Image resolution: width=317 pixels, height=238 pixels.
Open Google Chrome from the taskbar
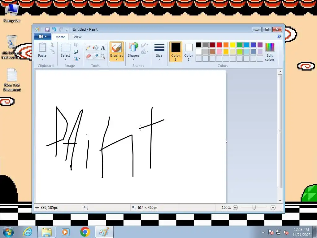point(85,232)
